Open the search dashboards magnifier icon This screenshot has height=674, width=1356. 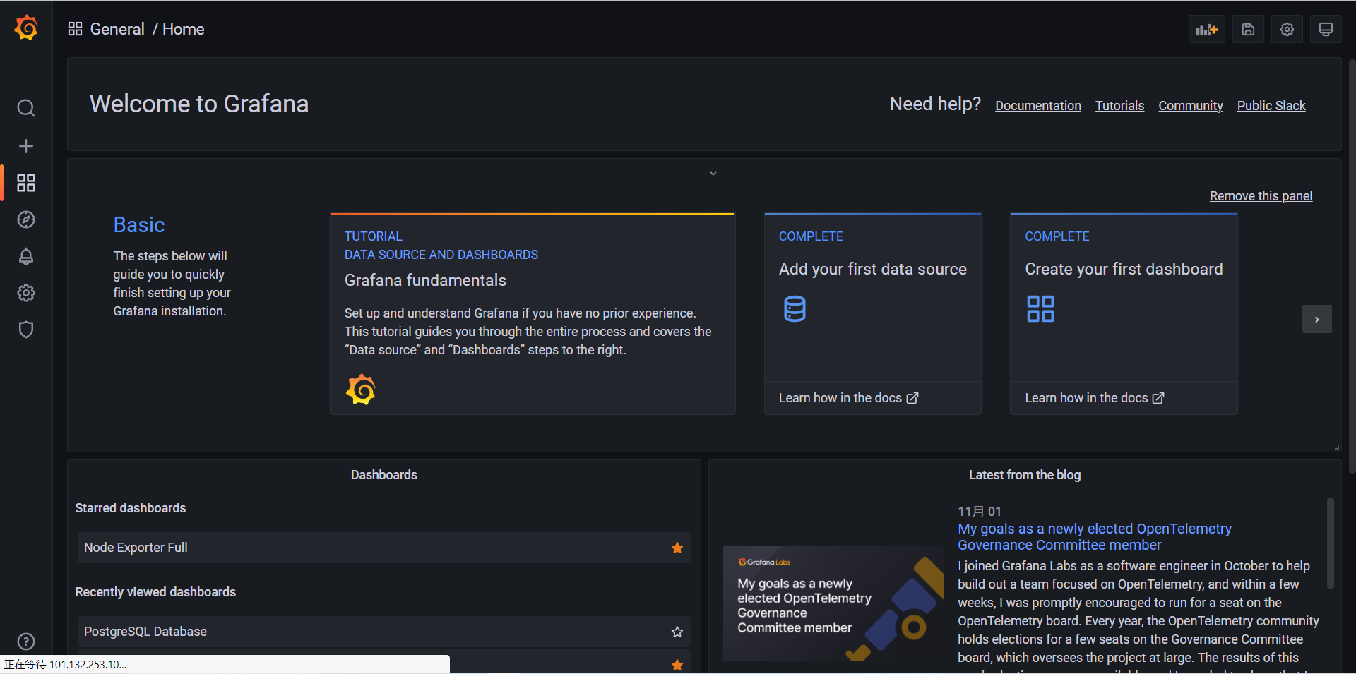coord(26,108)
